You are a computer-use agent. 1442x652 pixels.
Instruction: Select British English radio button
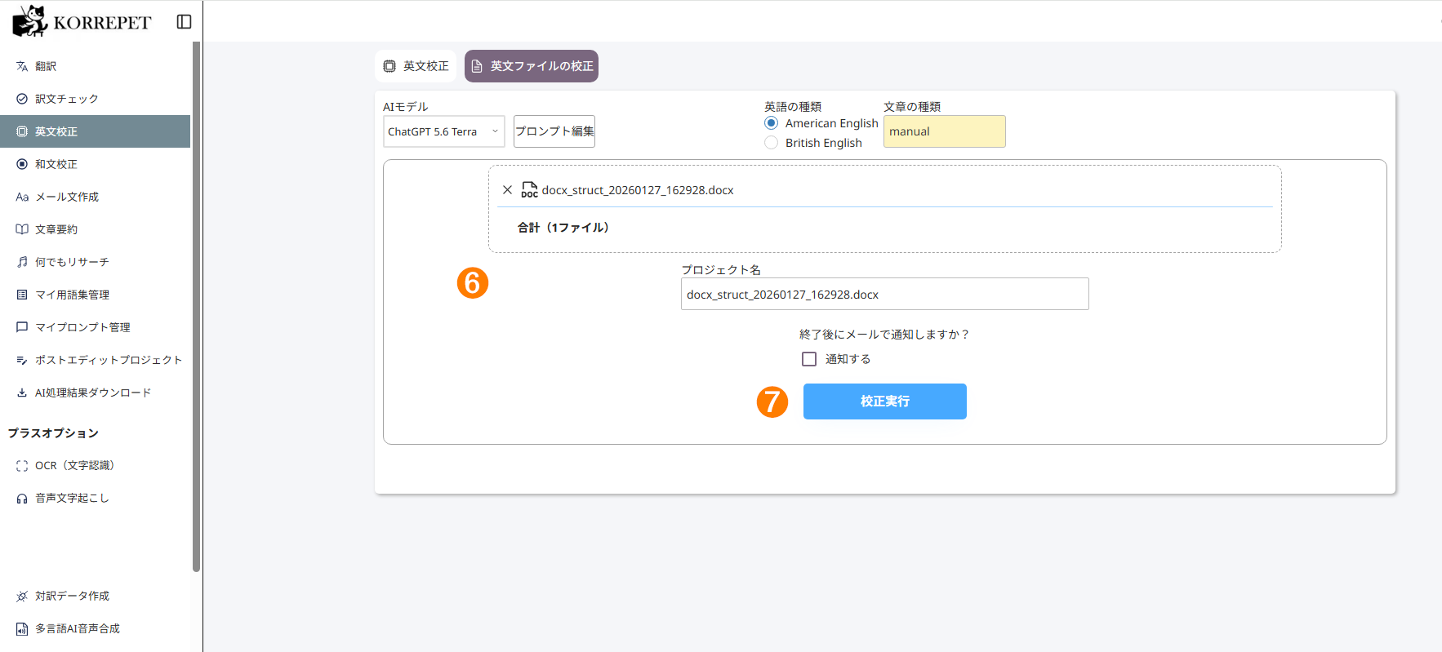click(771, 143)
